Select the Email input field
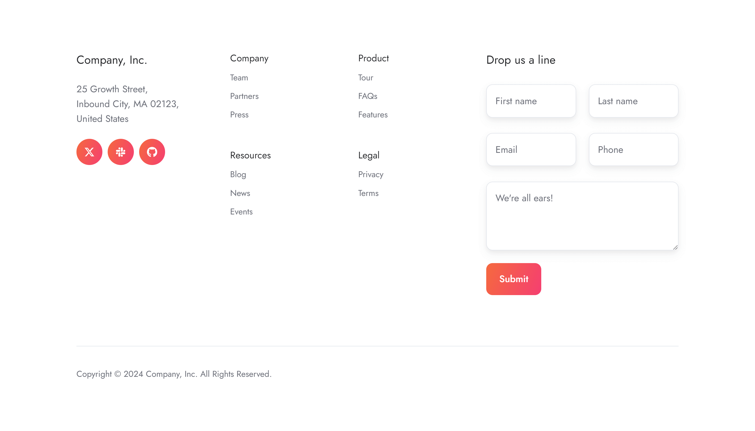The width and height of the screenshot is (755, 431). click(x=531, y=149)
